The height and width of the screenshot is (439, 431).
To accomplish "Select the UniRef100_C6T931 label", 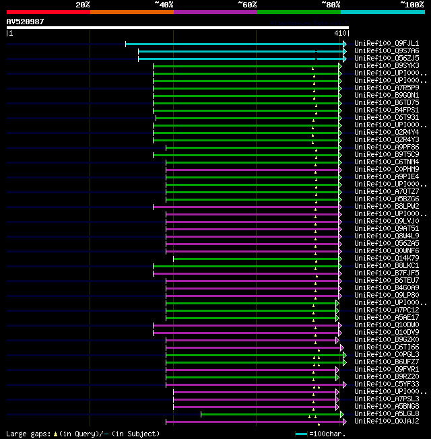I will (x=387, y=118).
